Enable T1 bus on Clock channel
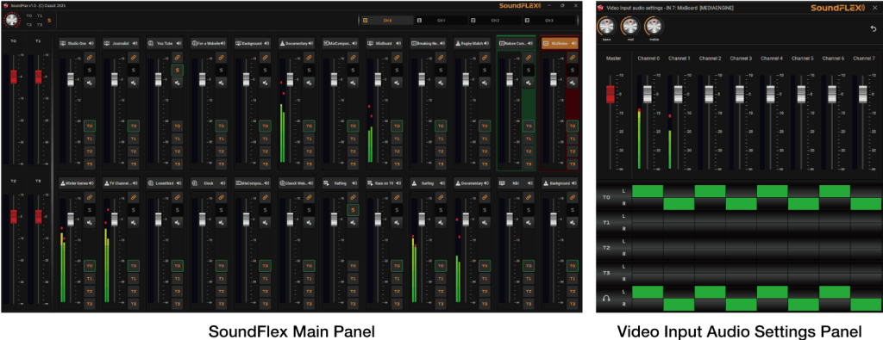 pos(222,279)
